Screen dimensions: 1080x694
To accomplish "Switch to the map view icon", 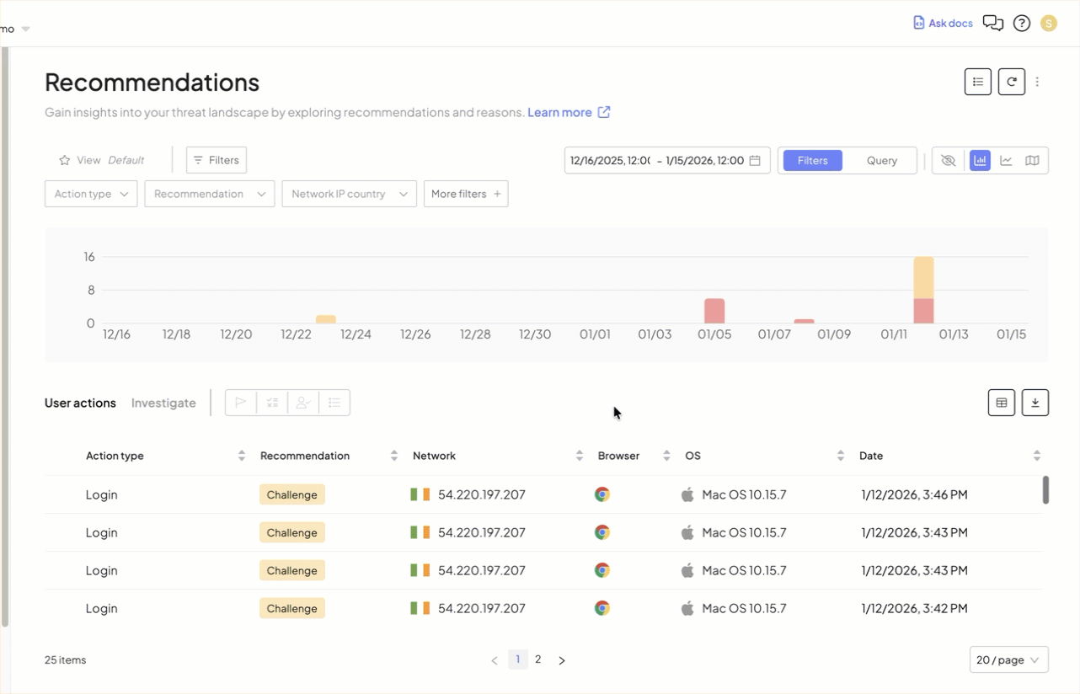I will coord(1032,161).
